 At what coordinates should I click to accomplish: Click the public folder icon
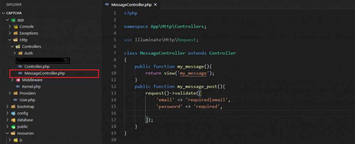point(13,127)
